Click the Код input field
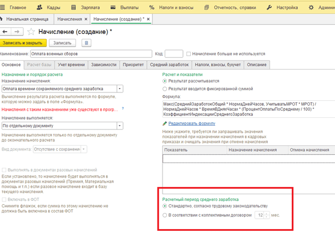335x233 pixels. click(x=174, y=54)
